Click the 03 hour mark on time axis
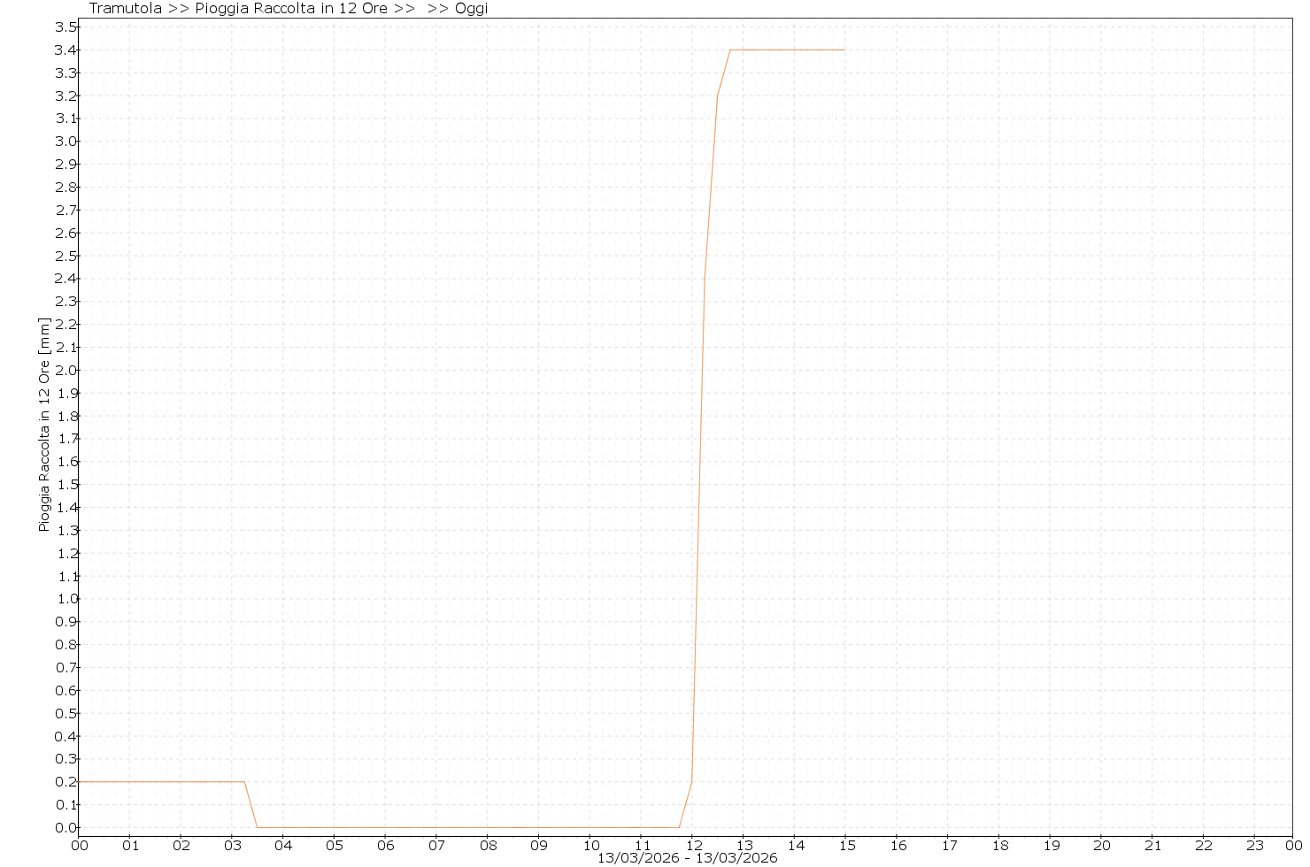The width and height of the screenshot is (1310, 867). [232, 845]
